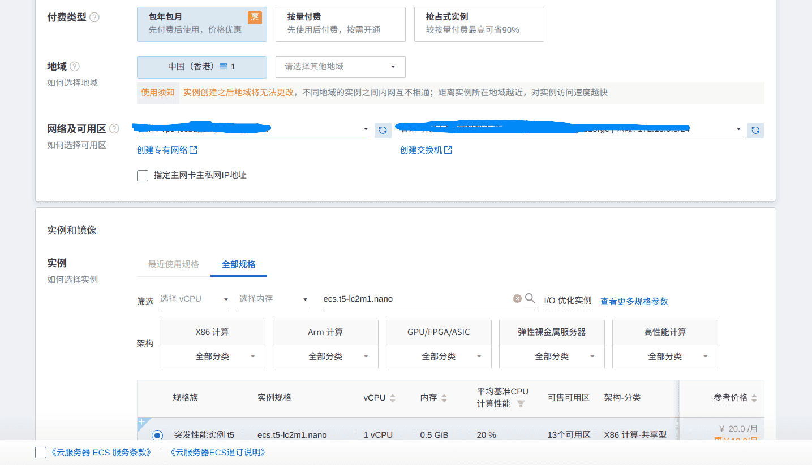Screen dimensions: 812x465
Task: Click the 平均基准CPU计算性能 filter icon
Action: click(x=521, y=404)
